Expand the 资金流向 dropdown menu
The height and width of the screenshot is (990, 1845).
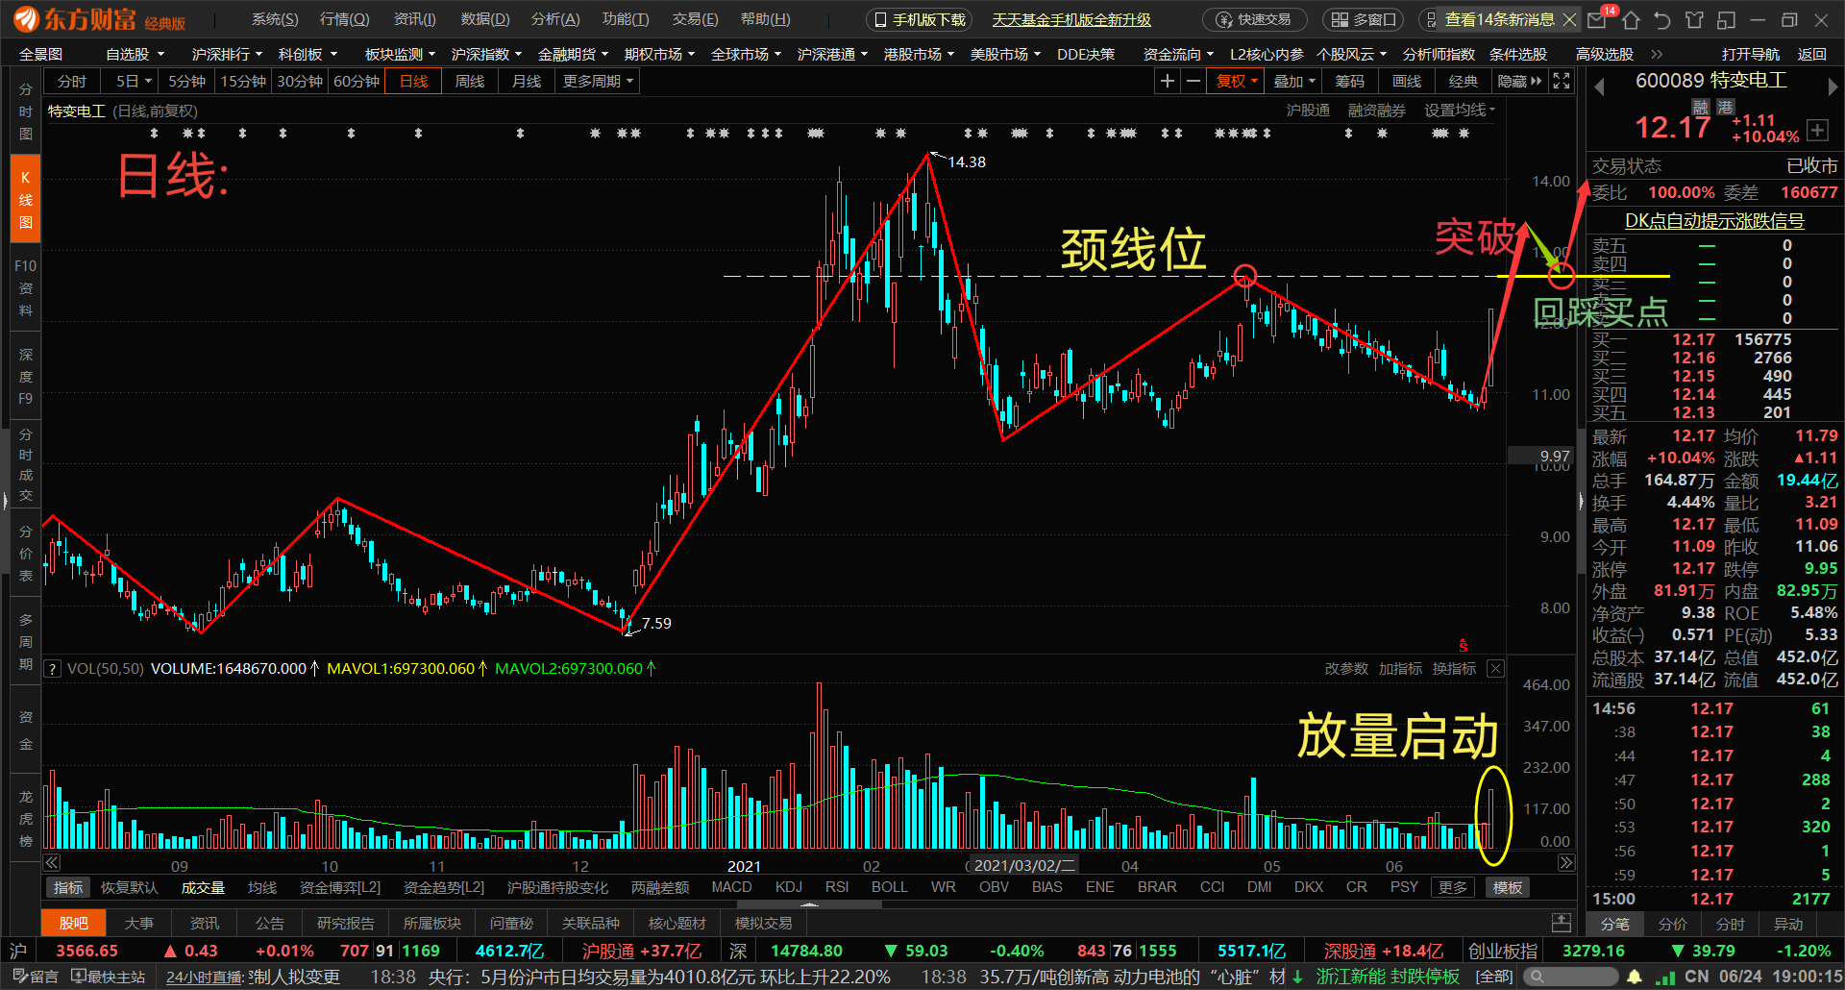[x=1178, y=55]
